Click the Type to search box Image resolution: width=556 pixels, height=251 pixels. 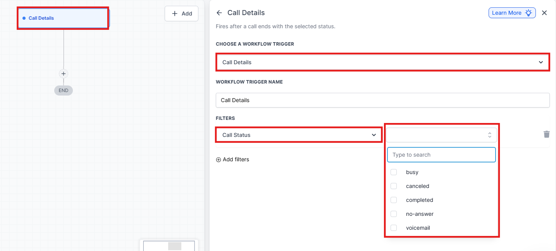click(441, 155)
